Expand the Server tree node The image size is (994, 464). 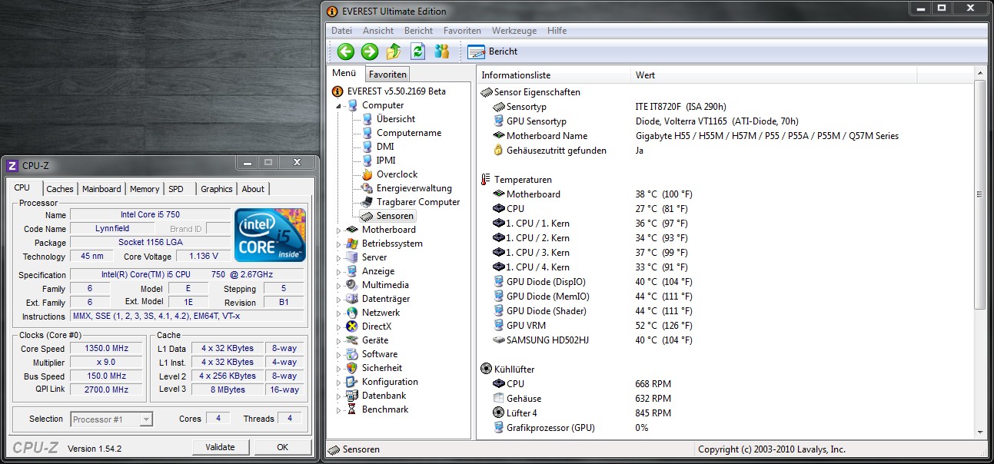tap(339, 257)
